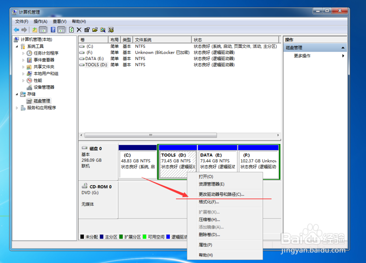Click the horizontal scrollbar thumb in the volume list
Viewport: 366px width, 263px height.
pos(151,135)
